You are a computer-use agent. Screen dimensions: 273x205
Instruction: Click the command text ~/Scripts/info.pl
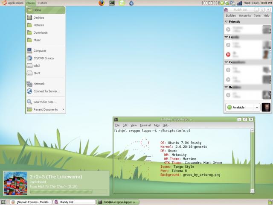click(x=174, y=131)
